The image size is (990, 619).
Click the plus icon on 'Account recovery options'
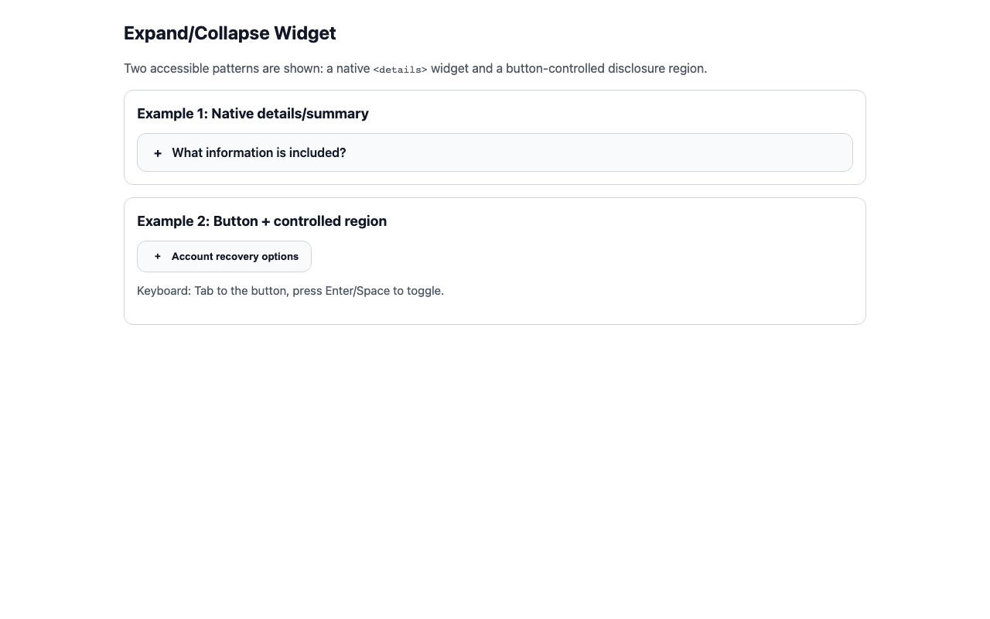(x=158, y=256)
